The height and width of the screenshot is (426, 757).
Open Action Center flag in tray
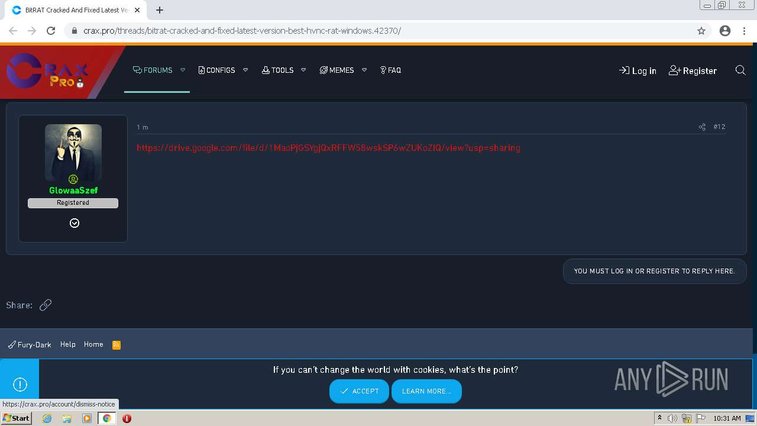click(x=702, y=418)
